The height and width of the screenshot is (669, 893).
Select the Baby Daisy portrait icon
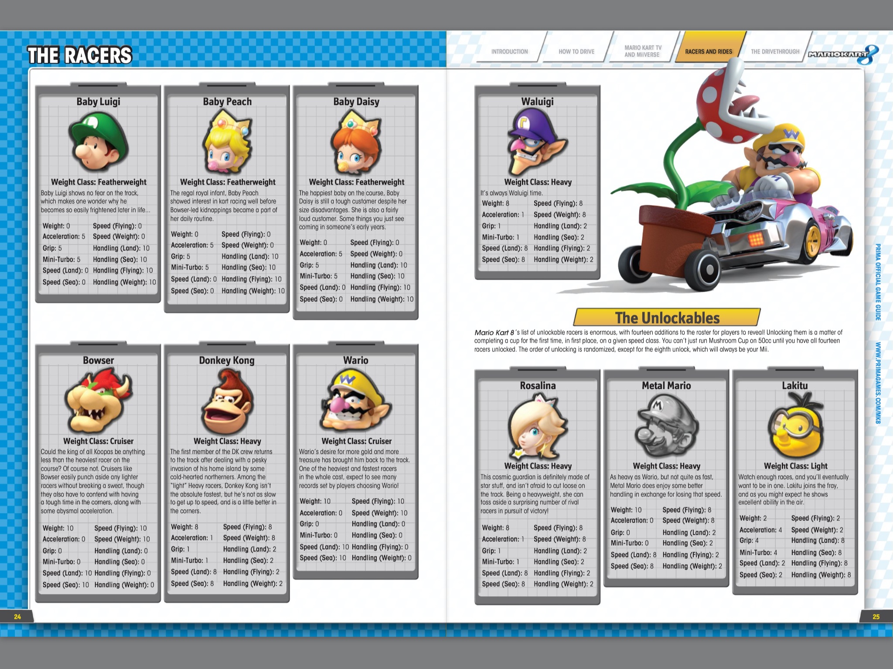(356, 142)
